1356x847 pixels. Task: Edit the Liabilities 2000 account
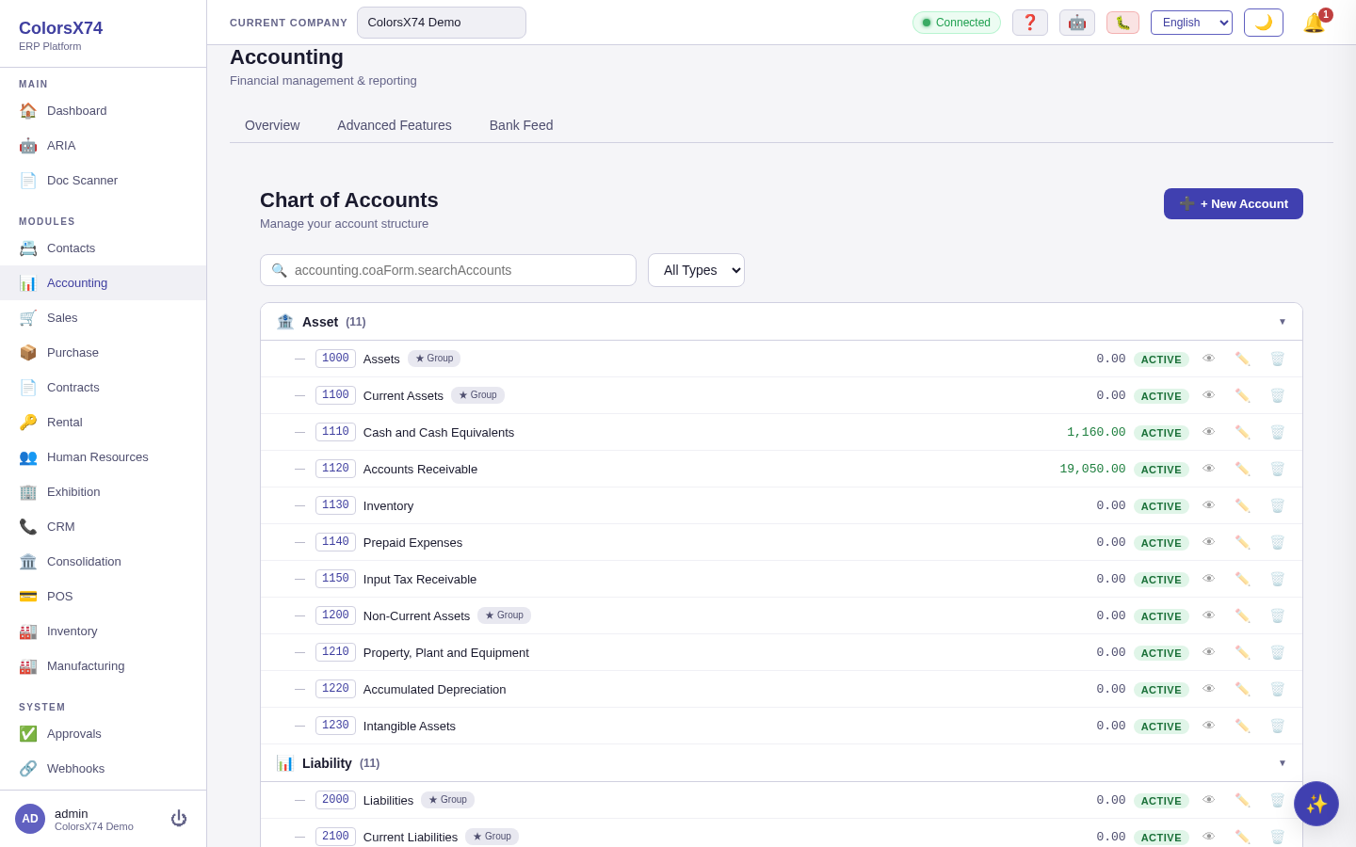point(1243,800)
